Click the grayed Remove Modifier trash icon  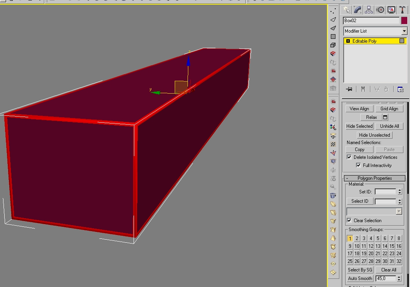(386, 89)
